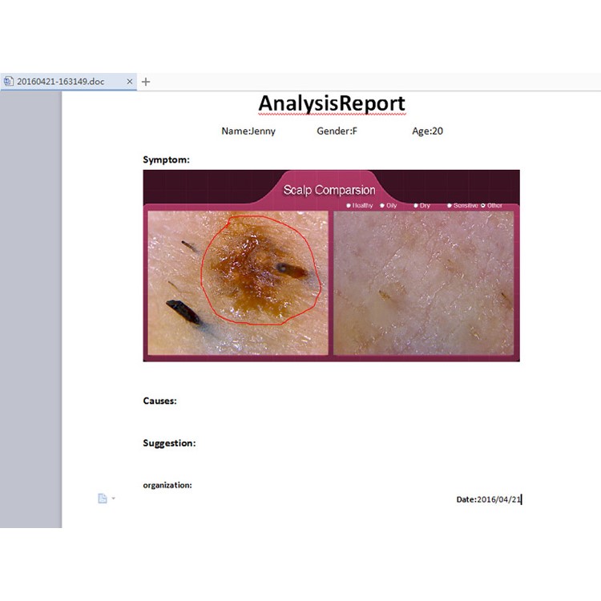
Task: Select the 20160421-163149.doc document tab
Action: [68, 82]
